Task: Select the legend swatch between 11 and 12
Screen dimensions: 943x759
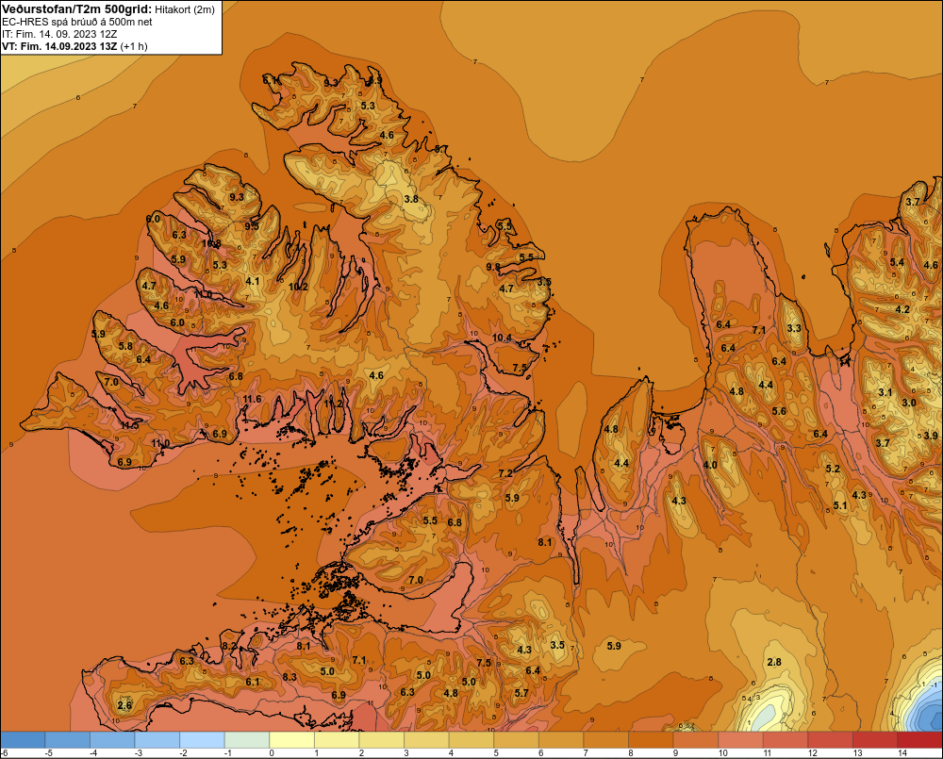Action: click(x=786, y=740)
